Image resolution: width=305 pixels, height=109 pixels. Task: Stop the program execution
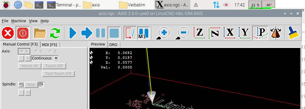click(x=114, y=33)
